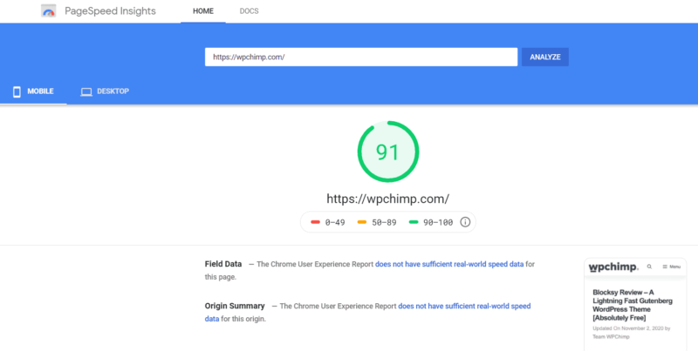This screenshot has height=351, width=698.
Task: Click the mobile phone icon
Action: pyautogui.click(x=17, y=91)
